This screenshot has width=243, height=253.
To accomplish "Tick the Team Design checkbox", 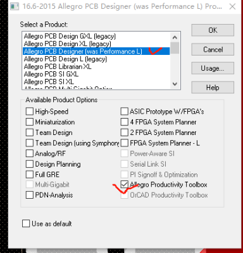I will (x=30, y=132).
